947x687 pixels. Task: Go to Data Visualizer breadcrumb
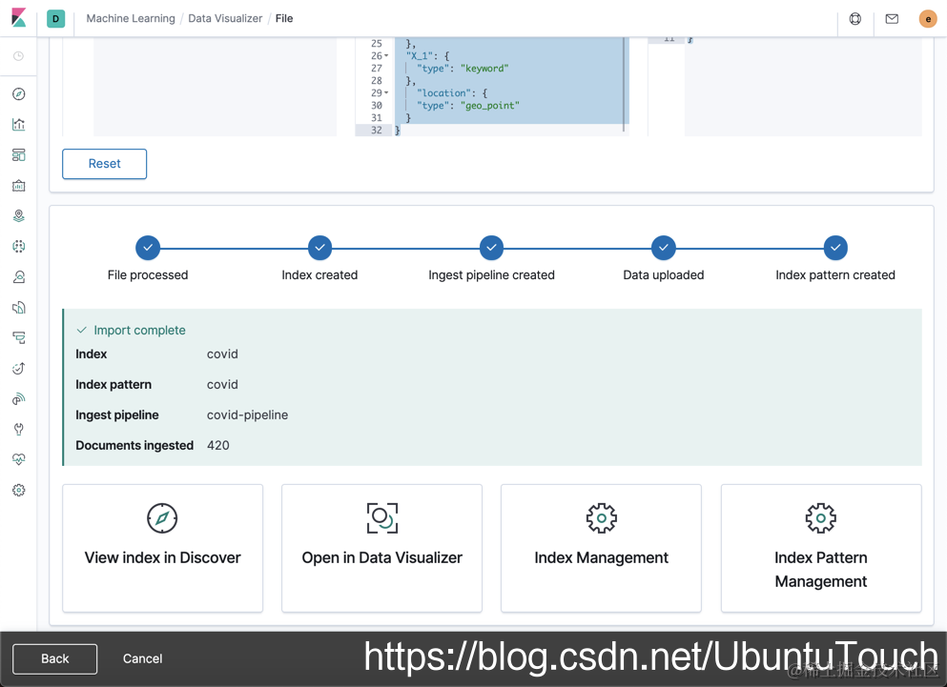225,19
